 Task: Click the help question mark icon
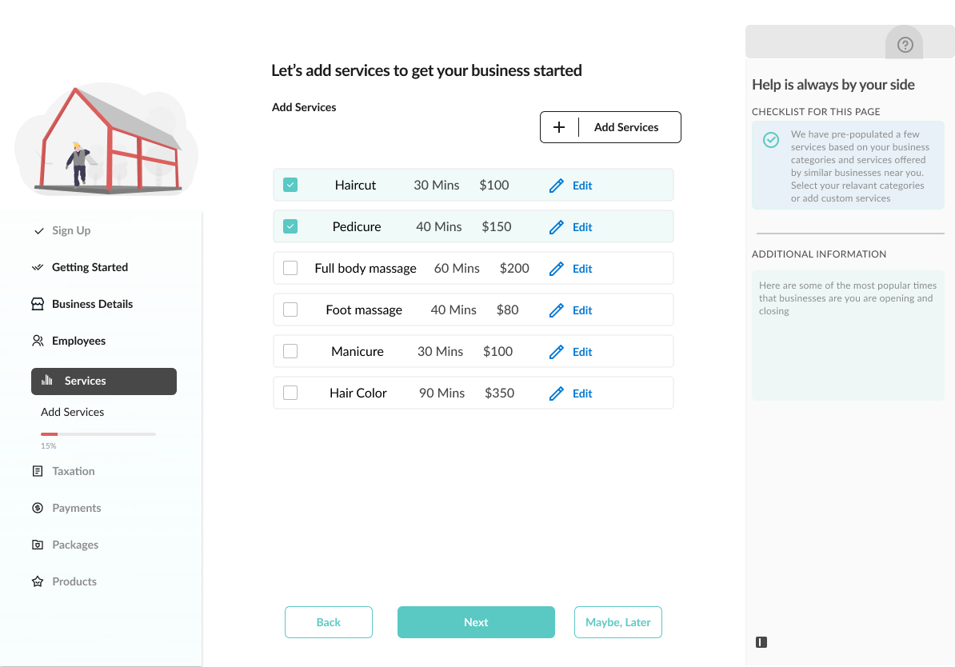(x=905, y=45)
